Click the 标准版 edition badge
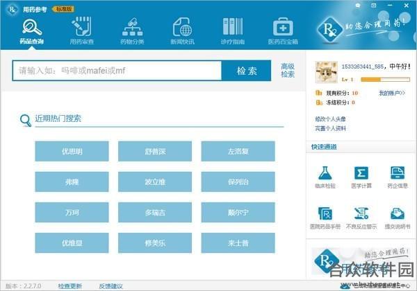417x291 pixels. point(64,9)
